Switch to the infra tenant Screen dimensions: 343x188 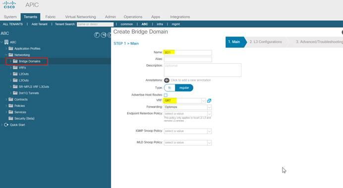pos(160,24)
